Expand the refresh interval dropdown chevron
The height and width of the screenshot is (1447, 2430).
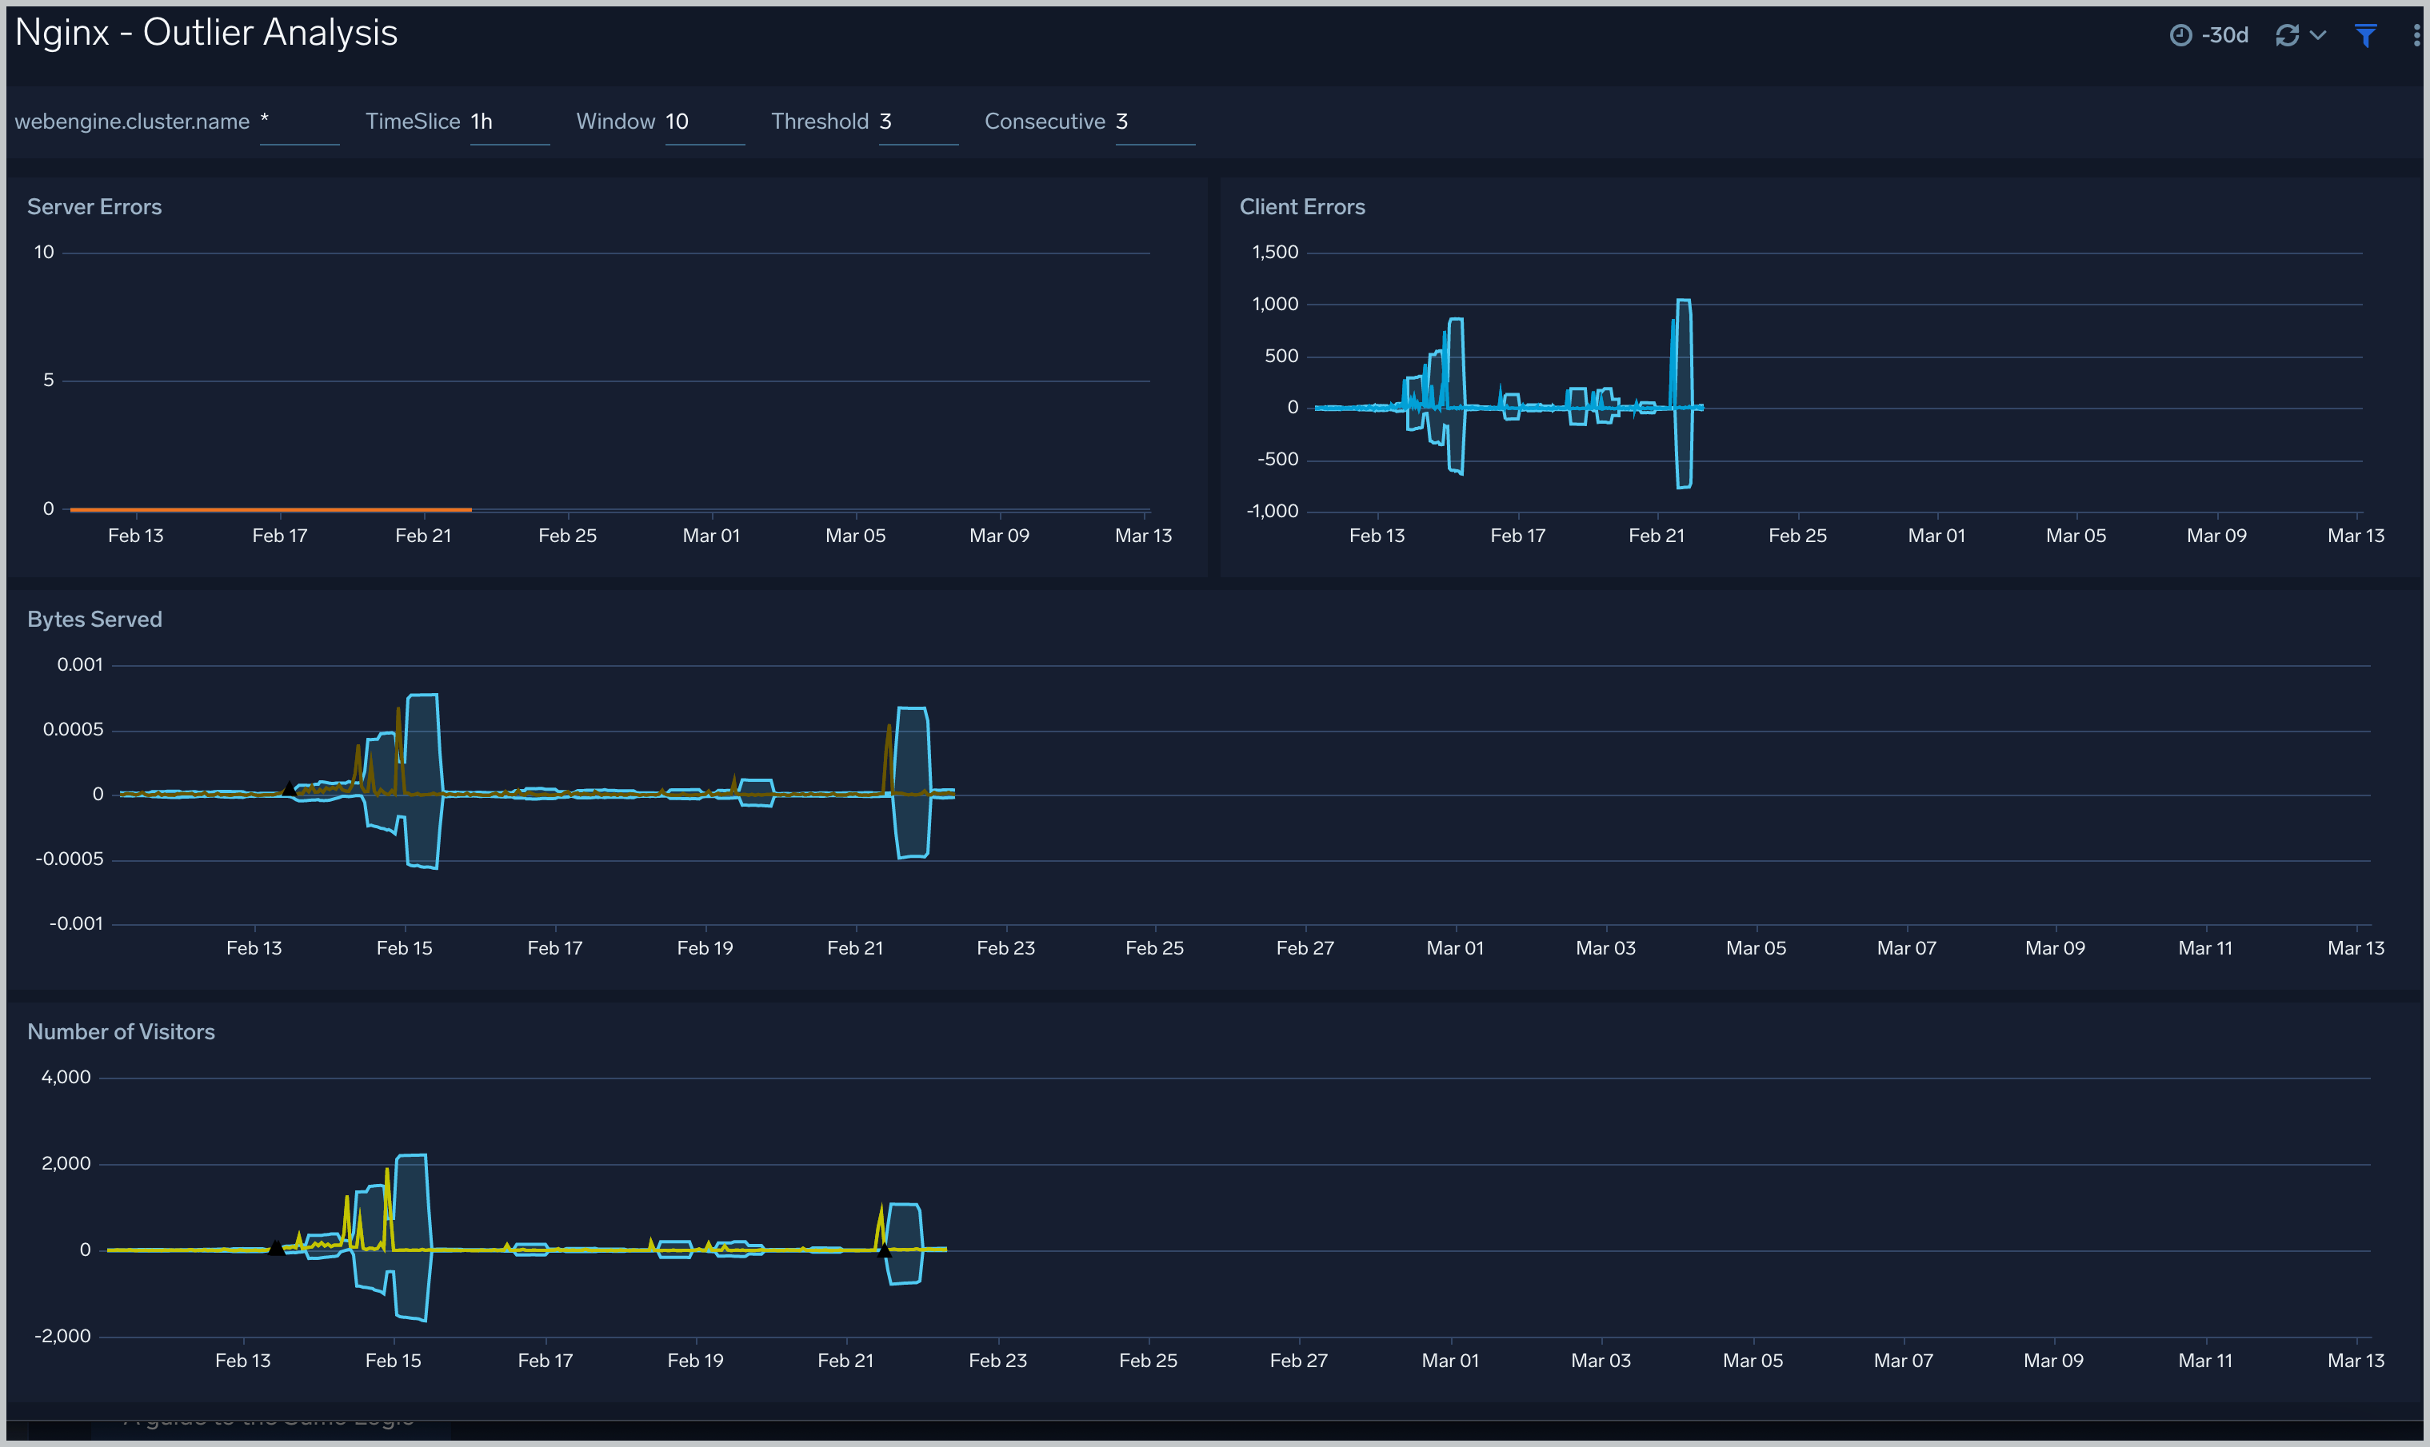pyautogui.click(x=2319, y=35)
